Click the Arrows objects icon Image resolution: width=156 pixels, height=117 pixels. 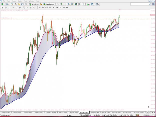(34, 7)
